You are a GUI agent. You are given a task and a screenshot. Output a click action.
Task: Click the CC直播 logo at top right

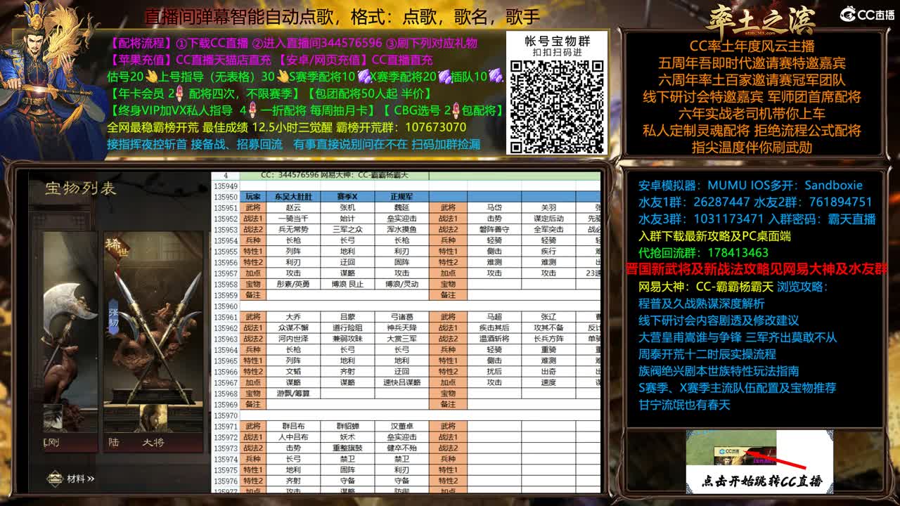[x=867, y=14]
